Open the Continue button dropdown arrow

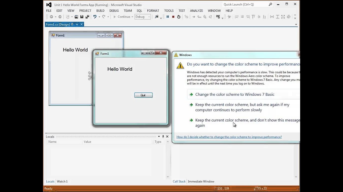point(132,17)
